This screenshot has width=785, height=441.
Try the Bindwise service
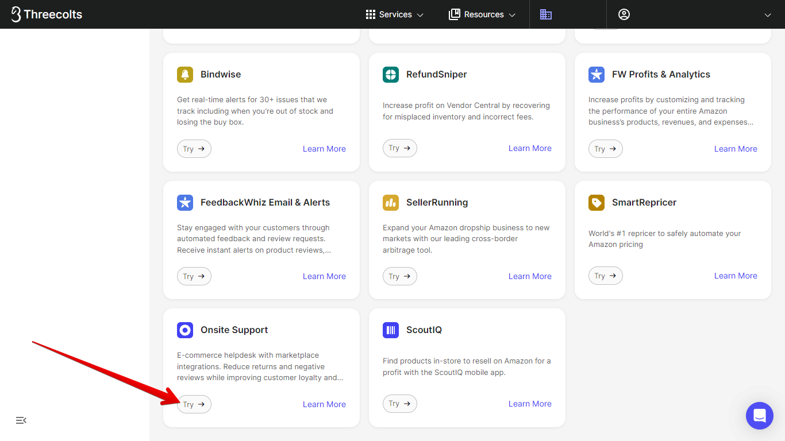pyautogui.click(x=194, y=149)
